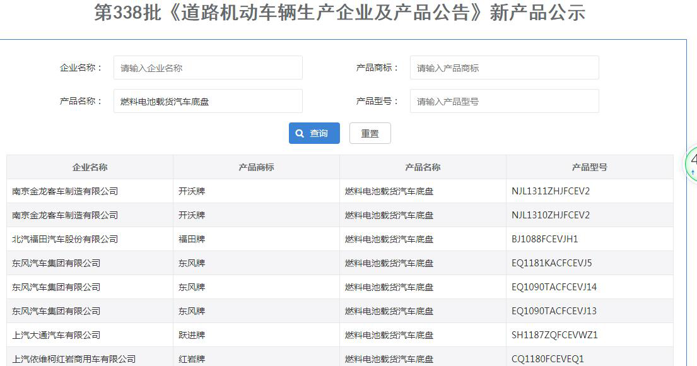697x366 pixels.
Task: Click the 查询 search button
Action: click(314, 133)
